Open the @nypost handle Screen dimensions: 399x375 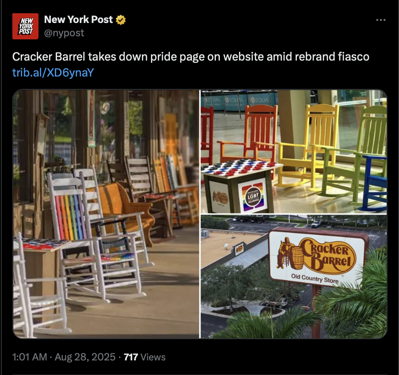(x=64, y=33)
